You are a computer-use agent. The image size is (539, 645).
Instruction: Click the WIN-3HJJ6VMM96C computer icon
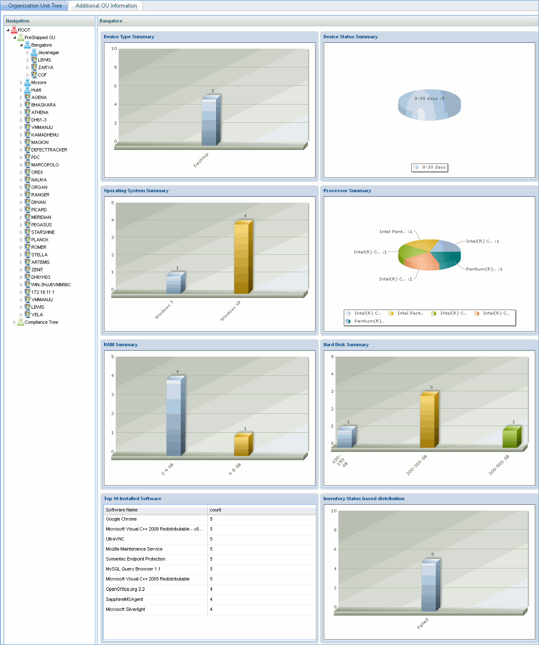pos(27,285)
